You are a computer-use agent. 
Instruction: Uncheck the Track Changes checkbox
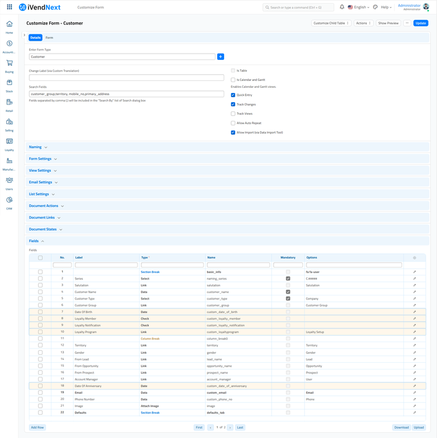(233, 104)
